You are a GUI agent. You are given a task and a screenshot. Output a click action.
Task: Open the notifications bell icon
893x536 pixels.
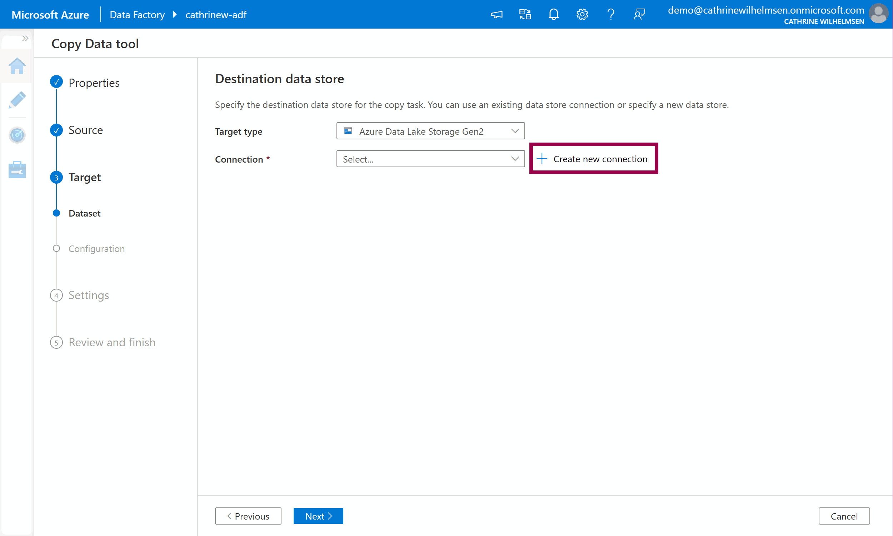coord(553,14)
